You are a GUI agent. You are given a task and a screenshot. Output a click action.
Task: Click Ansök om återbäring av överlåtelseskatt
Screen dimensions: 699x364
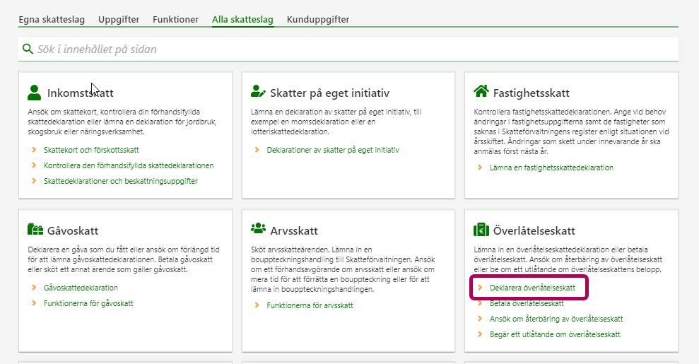556,319
